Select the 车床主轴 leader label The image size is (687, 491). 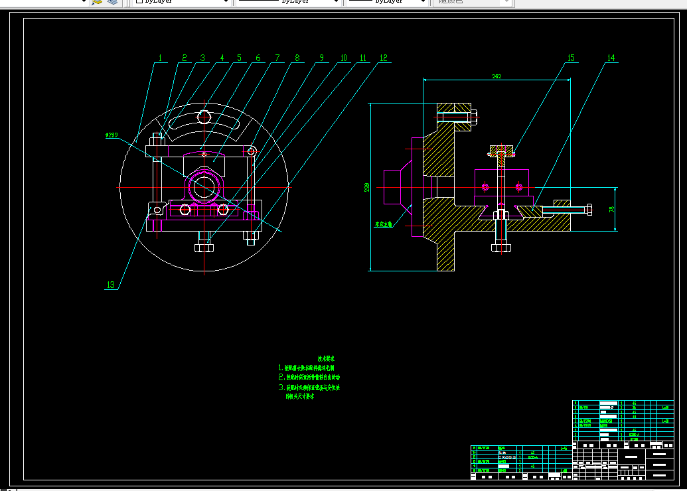(383, 224)
